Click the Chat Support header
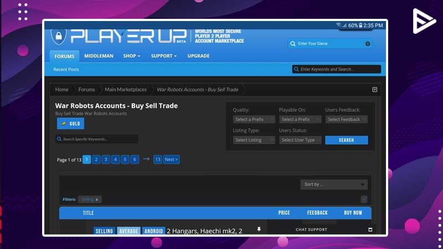 click(x=311, y=230)
